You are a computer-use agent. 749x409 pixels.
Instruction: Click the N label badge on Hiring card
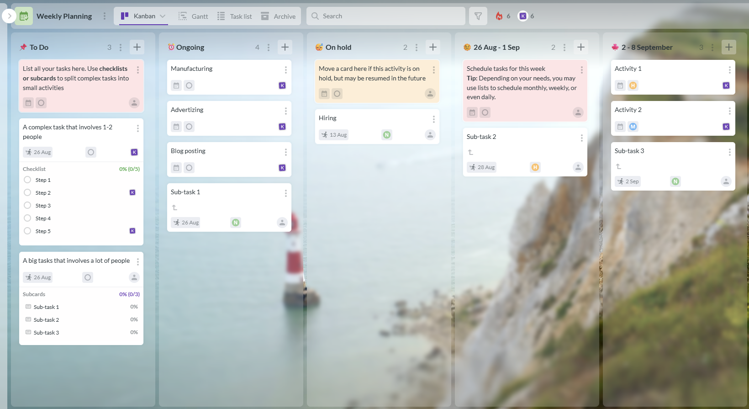point(387,135)
